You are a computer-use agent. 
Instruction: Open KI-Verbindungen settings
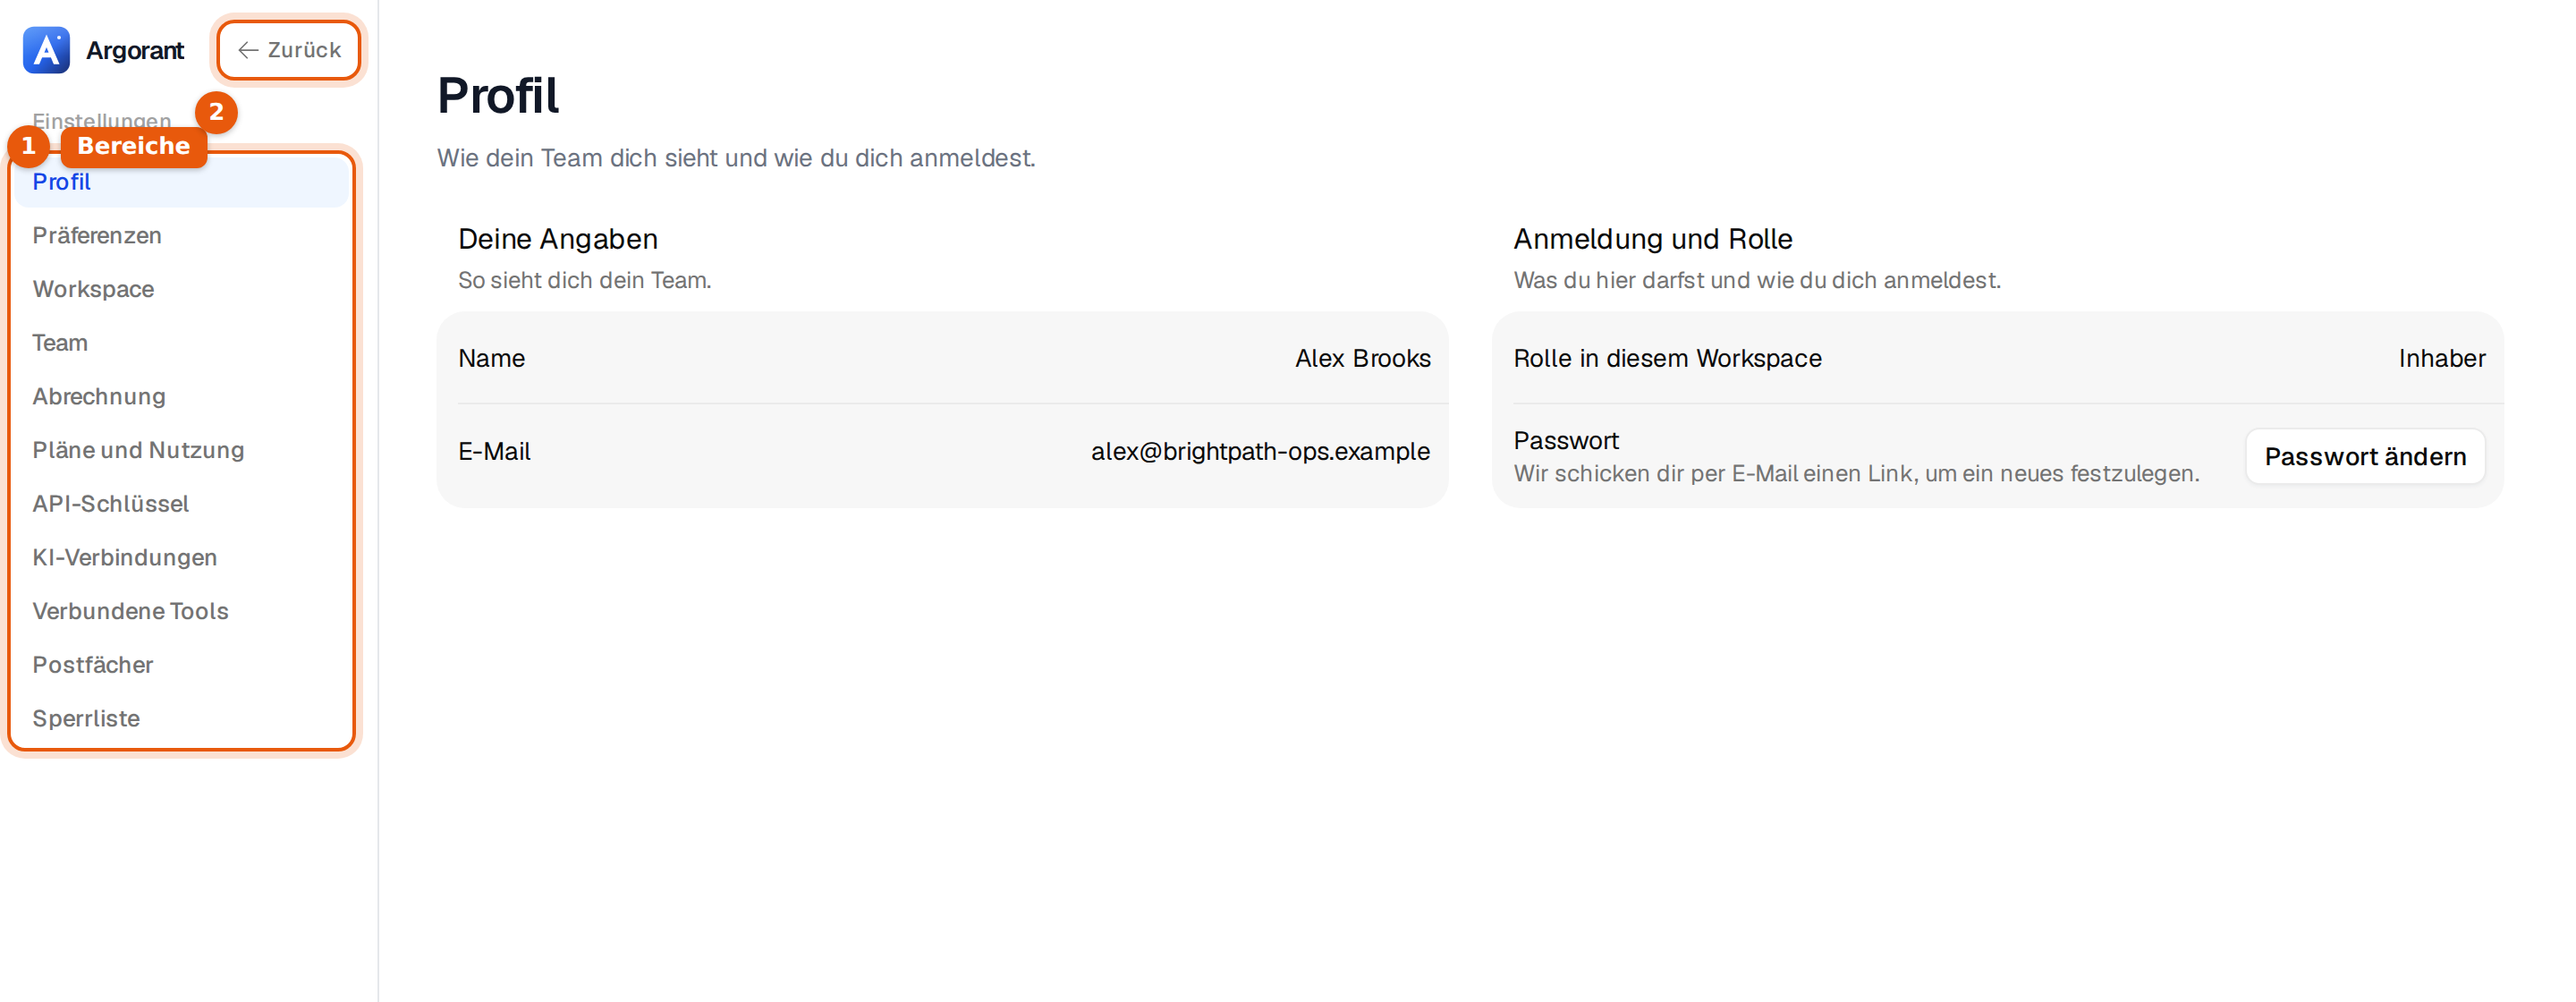click(181, 558)
